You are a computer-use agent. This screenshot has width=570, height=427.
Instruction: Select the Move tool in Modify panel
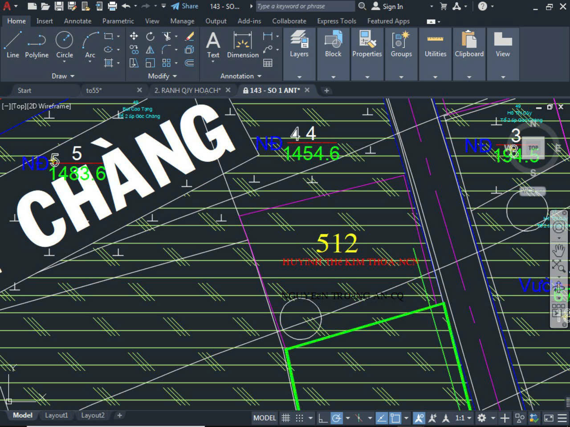pos(134,36)
